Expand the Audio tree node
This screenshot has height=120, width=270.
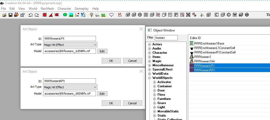tap(150, 48)
